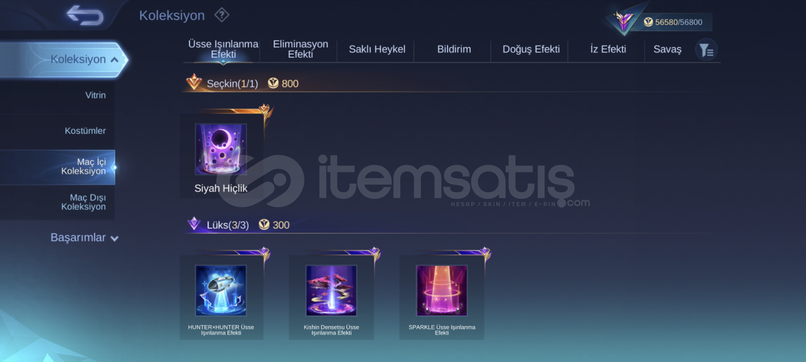Open the filter icon beside Savaş
This screenshot has height=362, width=806.
[x=706, y=50]
